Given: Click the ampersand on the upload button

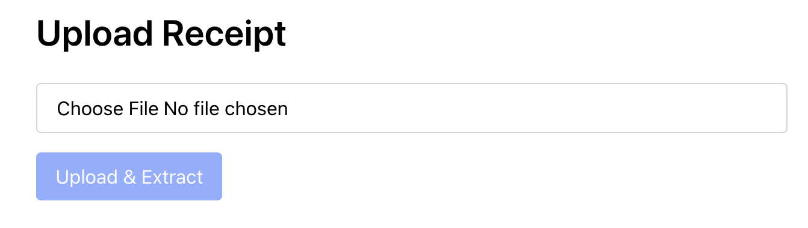Looking at the screenshot, I should tap(129, 177).
